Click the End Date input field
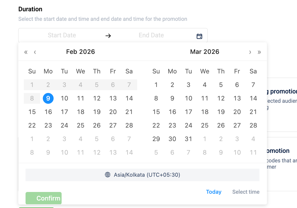Viewport: 297px width, 208px height. [151, 35]
